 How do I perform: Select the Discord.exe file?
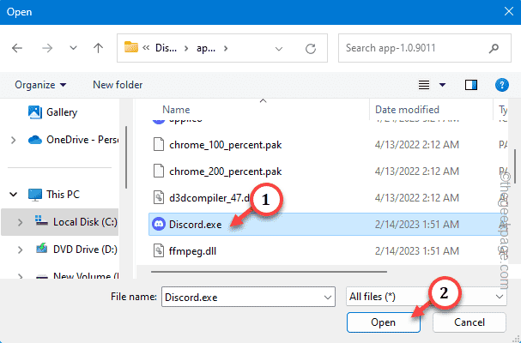[x=195, y=225]
